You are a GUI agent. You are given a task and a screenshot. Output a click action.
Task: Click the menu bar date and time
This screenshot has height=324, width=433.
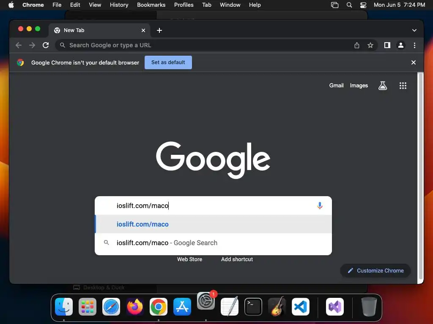399,5
